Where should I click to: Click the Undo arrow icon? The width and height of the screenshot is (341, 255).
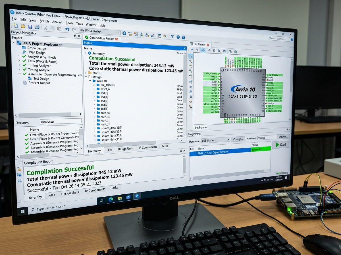pyautogui.click(x=67, y=29)
